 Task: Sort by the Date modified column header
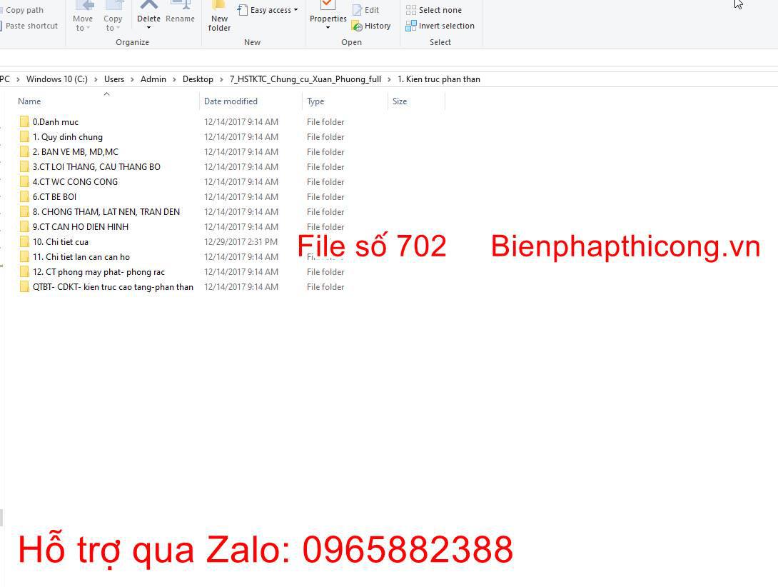point(231,101)
